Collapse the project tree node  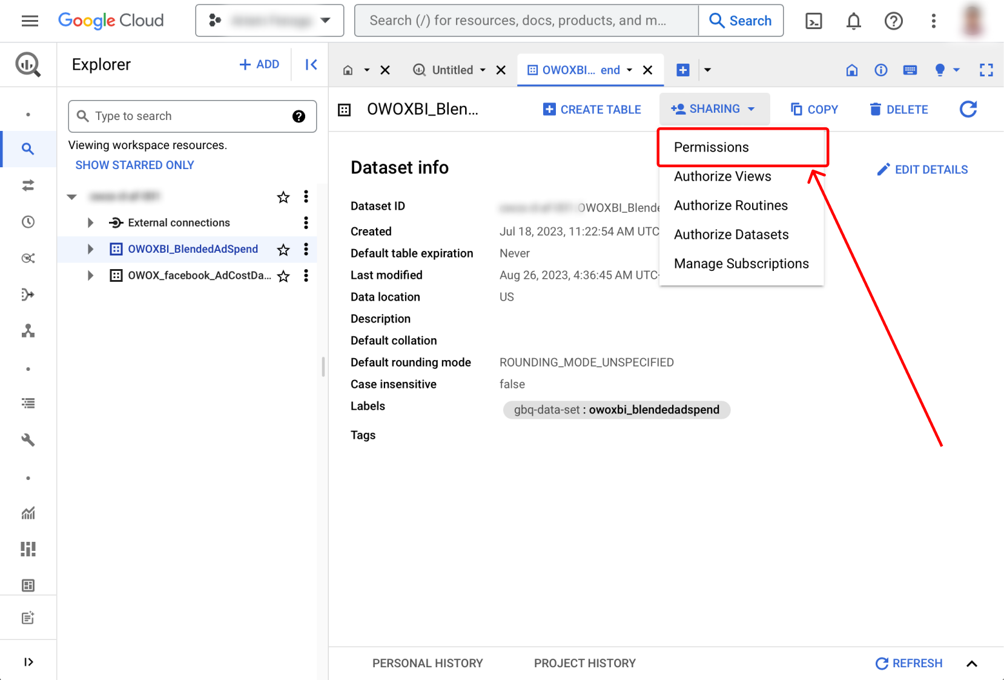click(x=72, y=197)
